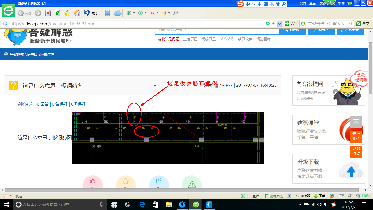Open the 钢筋算量 tab

pos(209,39)
